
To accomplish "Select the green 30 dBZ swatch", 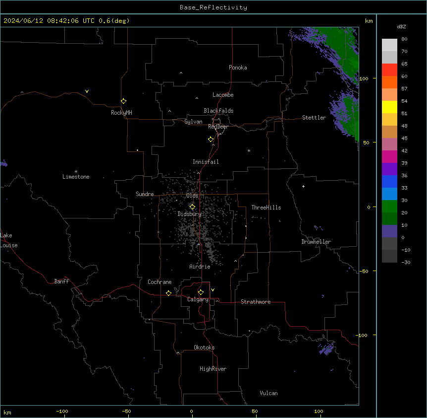I will click(389, 207).
